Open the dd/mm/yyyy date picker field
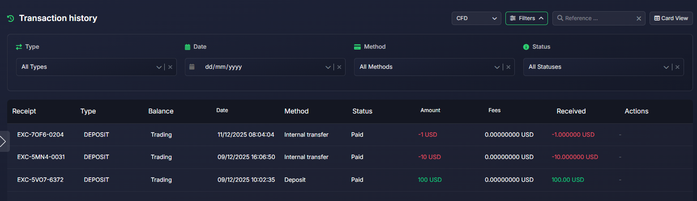 pos(260,67)
